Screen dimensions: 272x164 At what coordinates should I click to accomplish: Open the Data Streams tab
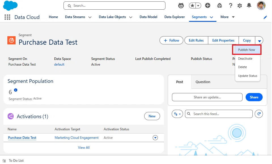click(x=75, y=17)
